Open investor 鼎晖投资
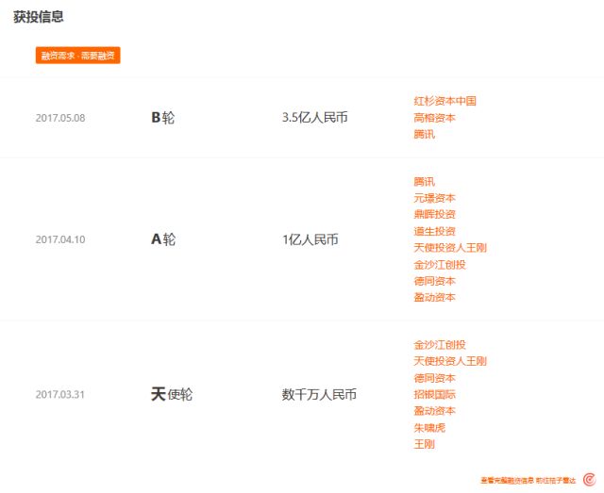604x493 pixels. [434, 214]
